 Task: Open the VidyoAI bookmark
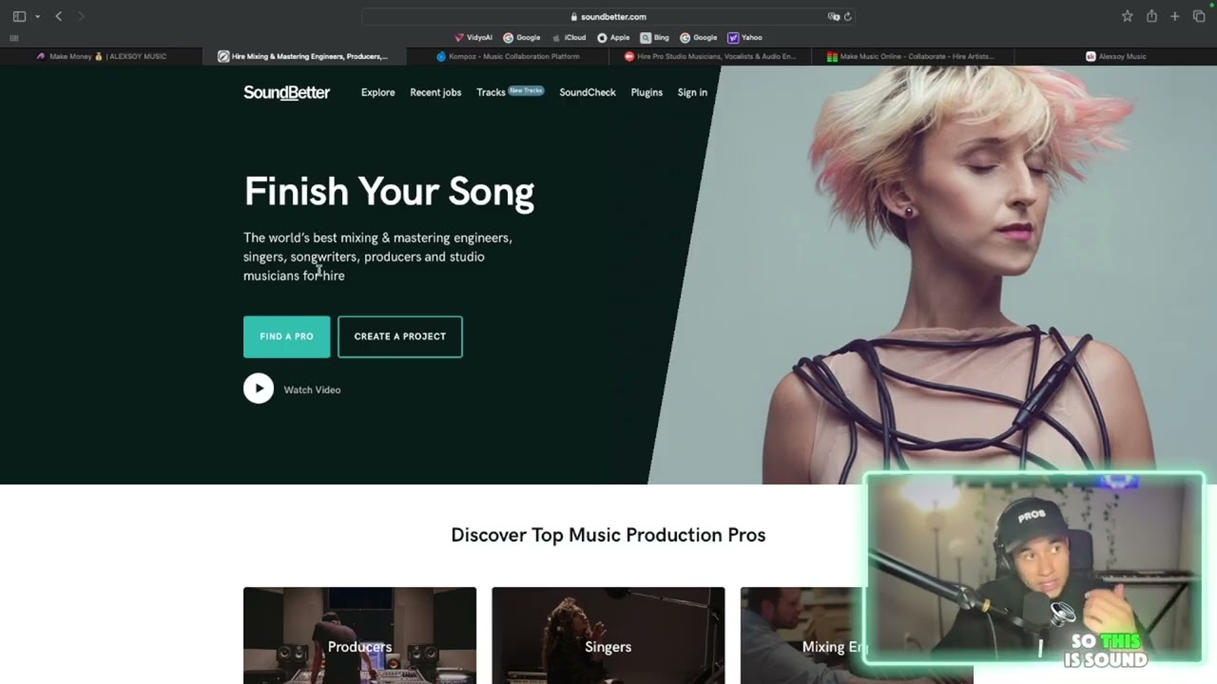pos(473,38)
